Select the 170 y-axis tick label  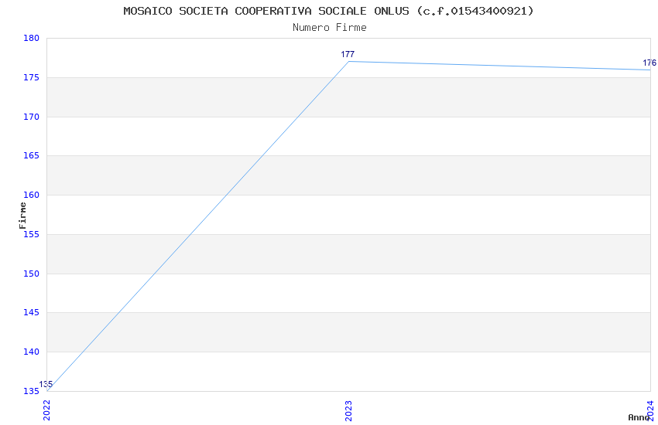pyautogui.click(x=31, y=117)
